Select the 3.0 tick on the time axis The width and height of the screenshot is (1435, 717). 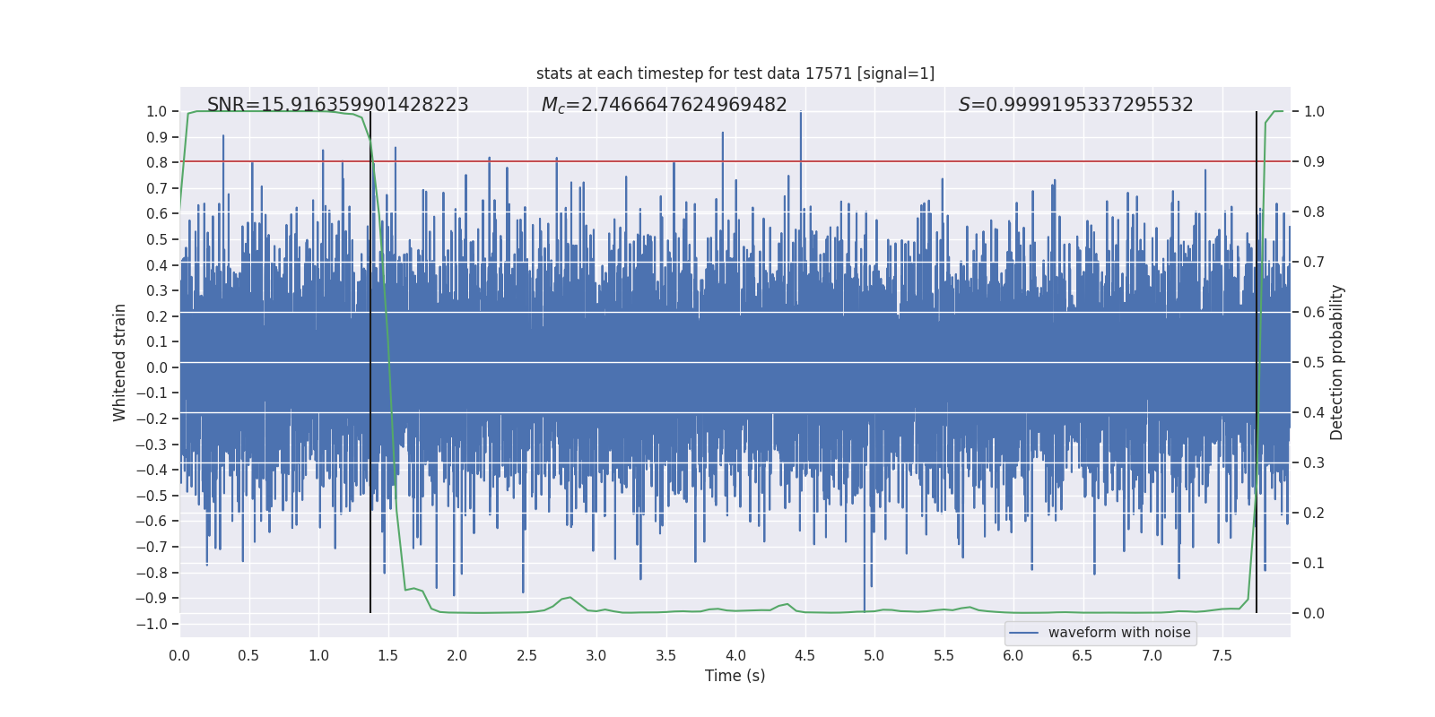coord(596,655)
